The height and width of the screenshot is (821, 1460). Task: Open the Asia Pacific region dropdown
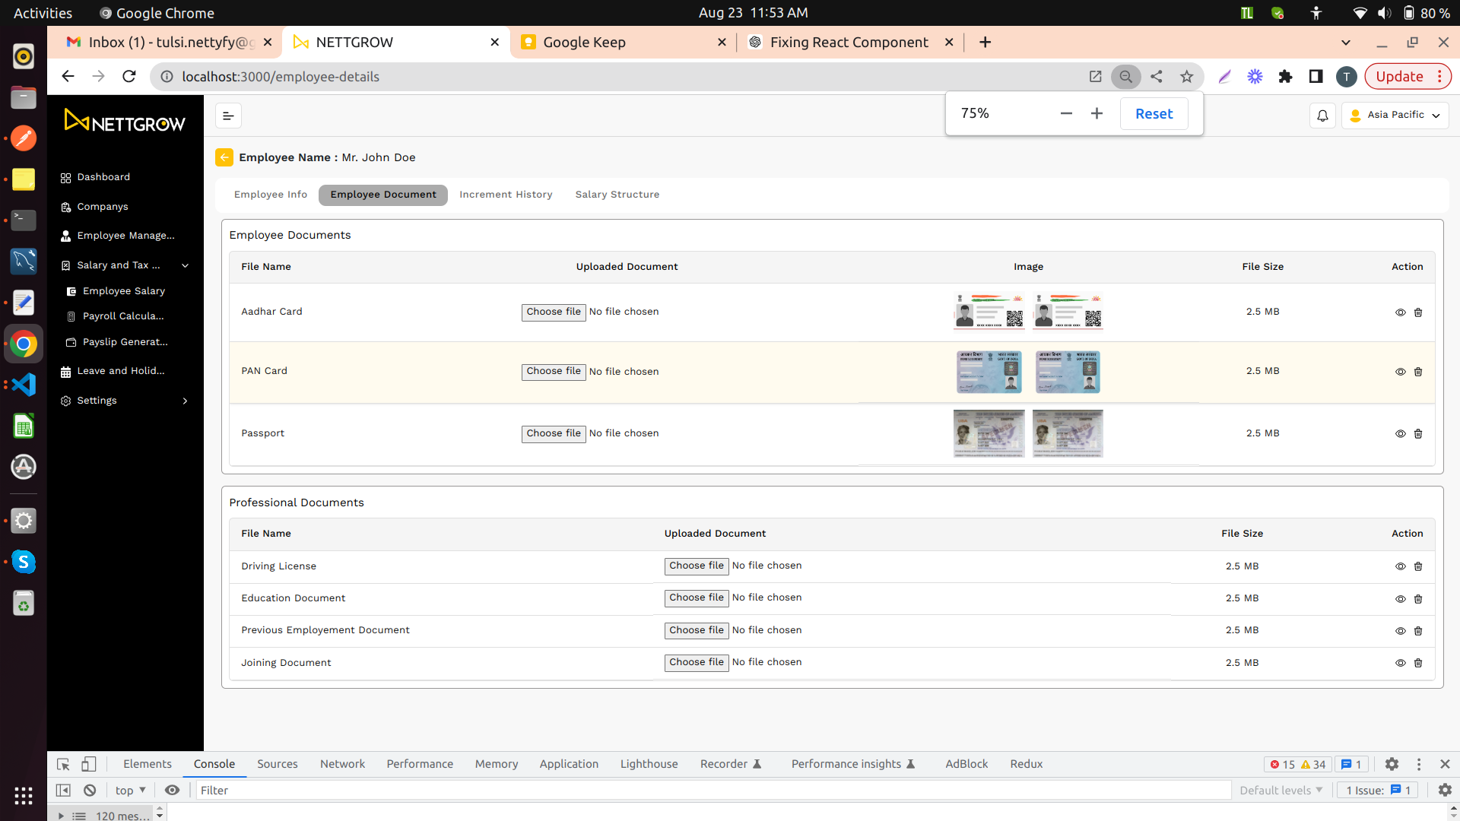click(x=1395, y=115)
